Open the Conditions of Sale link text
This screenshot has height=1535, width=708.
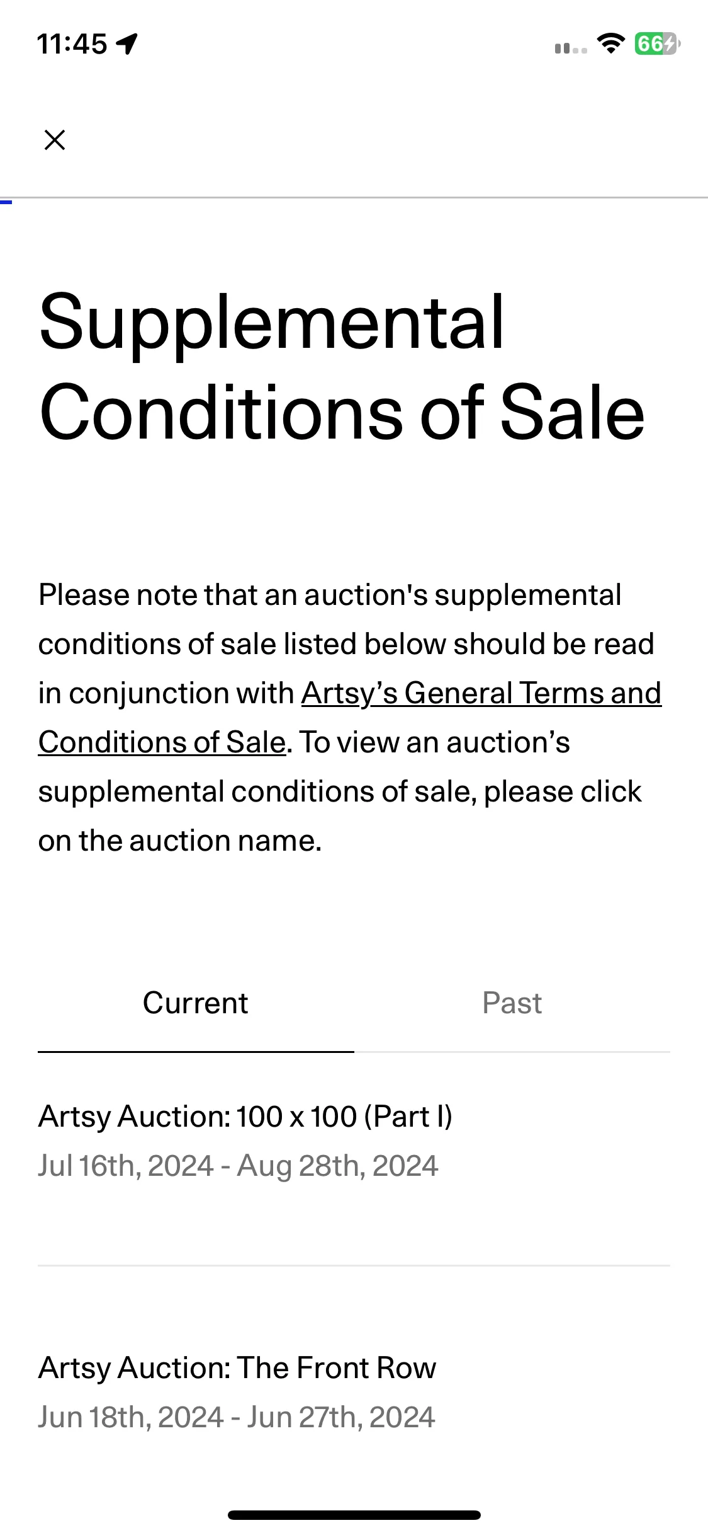click(x=162, y=742)
